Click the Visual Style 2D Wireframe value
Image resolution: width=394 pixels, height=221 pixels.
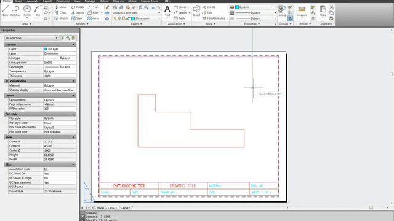tap(60, 191)
